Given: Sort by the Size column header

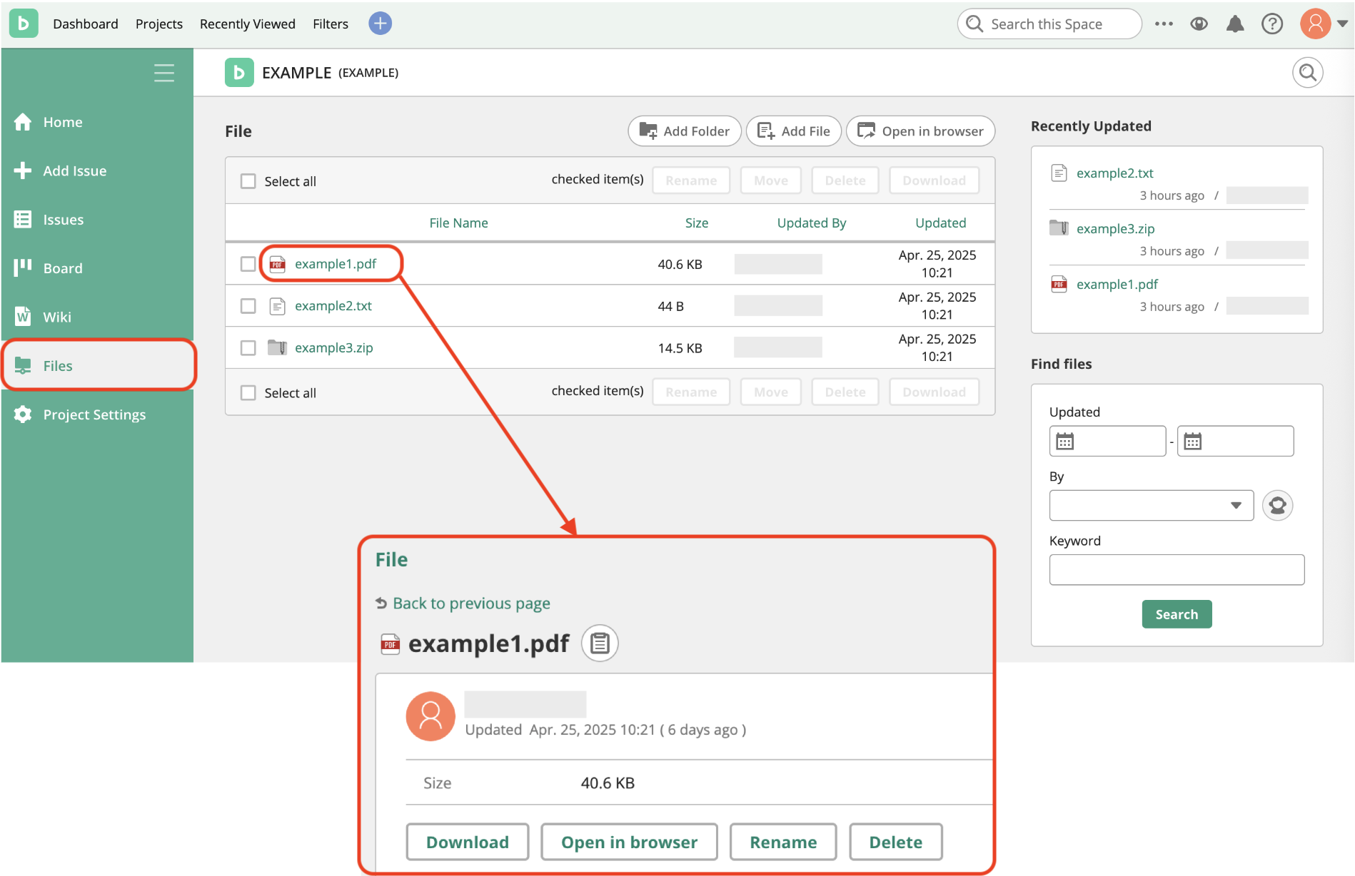Looking at the screenshot, I should (697, 223).
